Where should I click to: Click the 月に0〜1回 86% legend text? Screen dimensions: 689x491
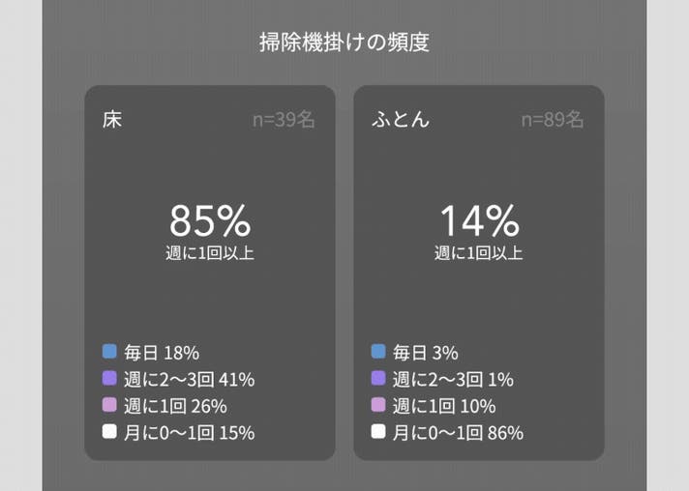coord(458,433)
